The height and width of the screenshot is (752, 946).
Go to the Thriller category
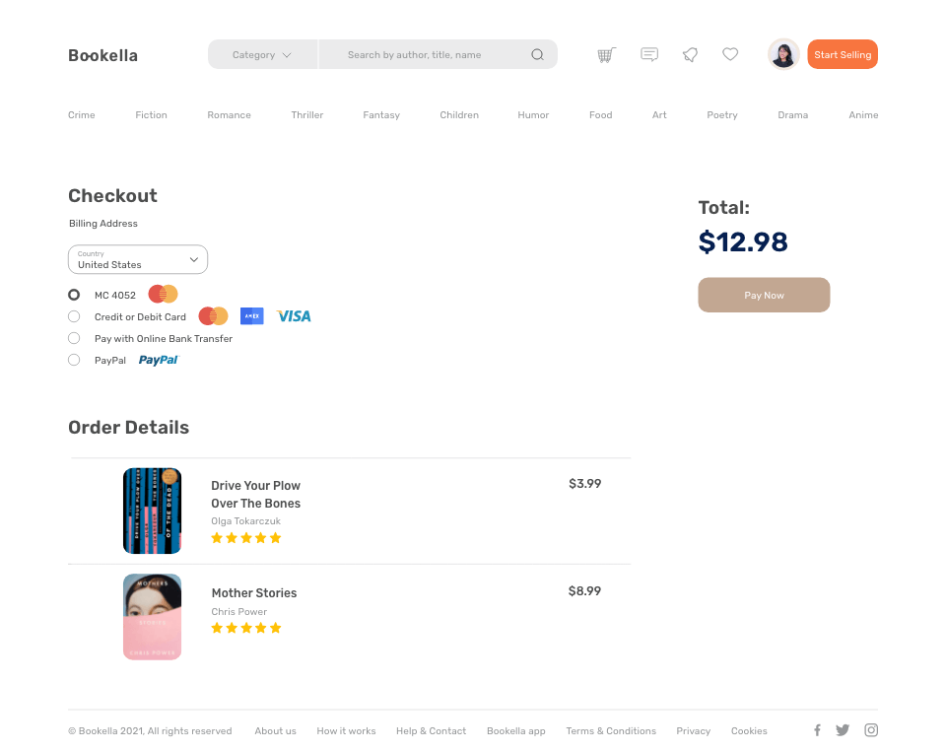(x=307, y=114)
